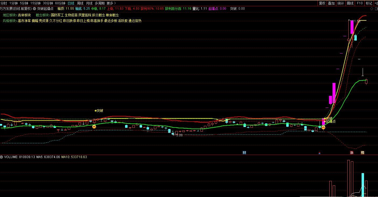Click the 5.08 lowest price label on chart
This screenshot has height=197, width=378.
point(179,135)
